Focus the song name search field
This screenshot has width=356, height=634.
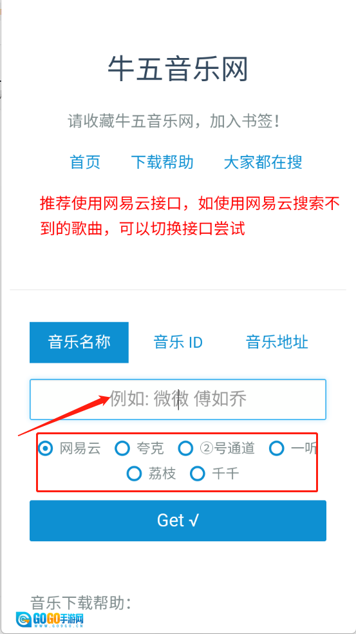pos(178,399)
